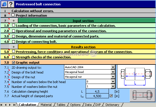
Task: Go to previous sheet tab arrow
Action: [6, 105]
